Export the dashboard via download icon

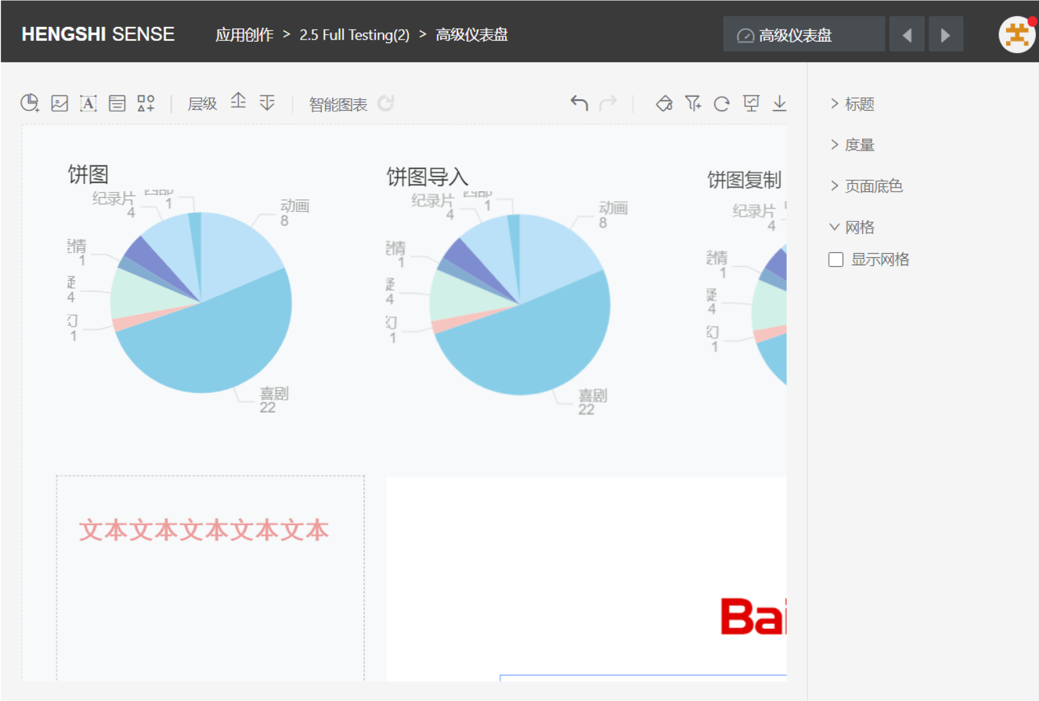[x=780, y=103]
